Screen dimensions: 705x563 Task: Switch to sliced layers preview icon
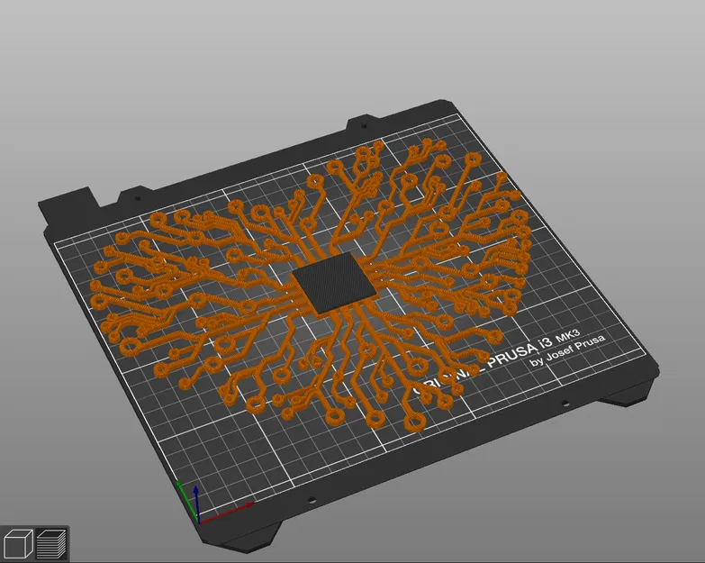click(51, 543)
